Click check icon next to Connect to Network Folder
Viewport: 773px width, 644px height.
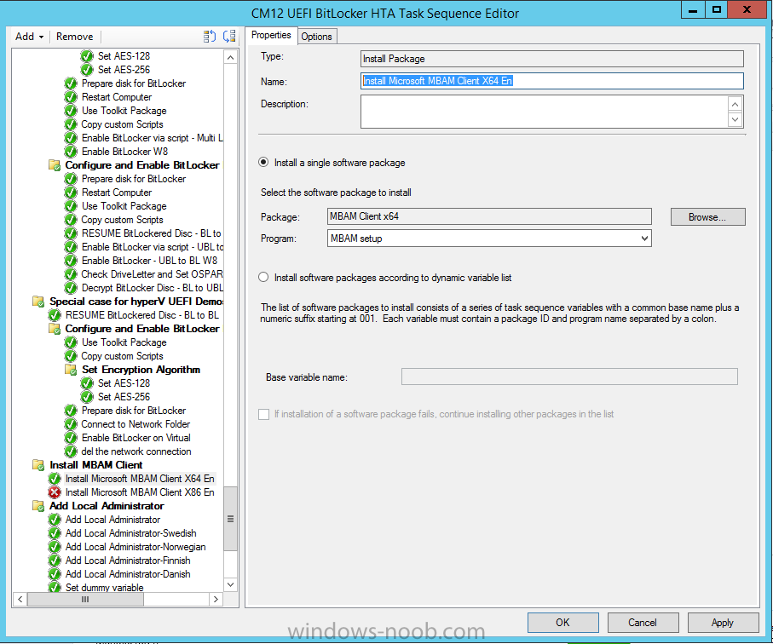pos(71,424)
